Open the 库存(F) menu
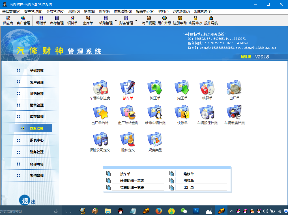 coord(104,12)
